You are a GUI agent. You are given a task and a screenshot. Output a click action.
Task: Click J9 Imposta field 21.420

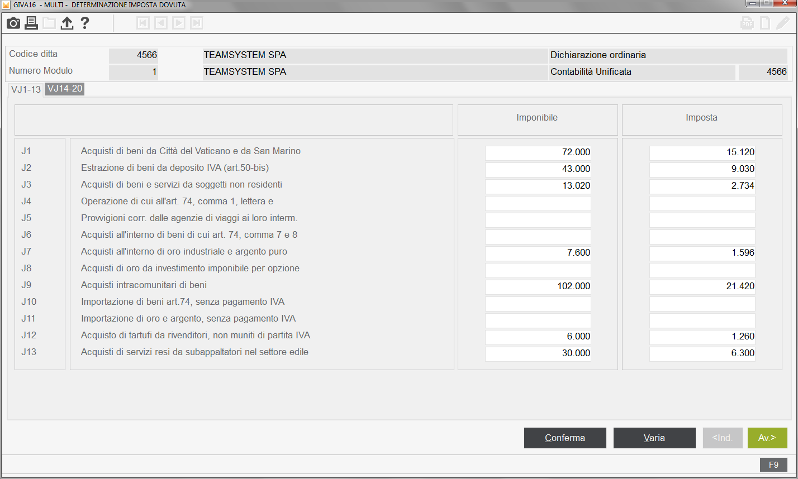tap(702, 286)
